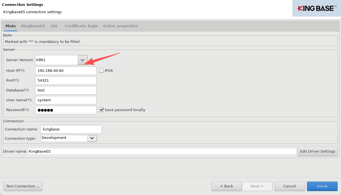Image resolution: width=341 pixels, height=195 pixels.
Task: Go back with the Back button
Action: (226, 186)
